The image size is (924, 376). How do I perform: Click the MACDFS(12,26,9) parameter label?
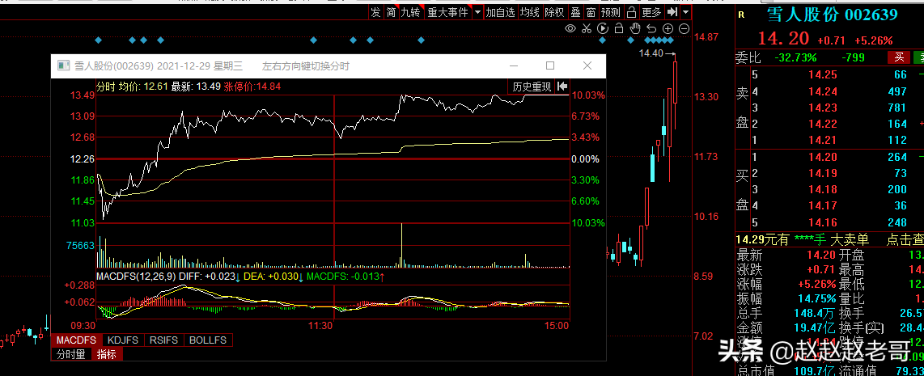pos(136,277)
